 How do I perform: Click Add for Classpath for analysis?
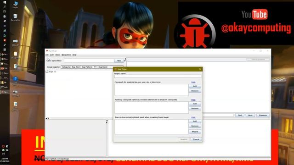[x=195, y=86]
